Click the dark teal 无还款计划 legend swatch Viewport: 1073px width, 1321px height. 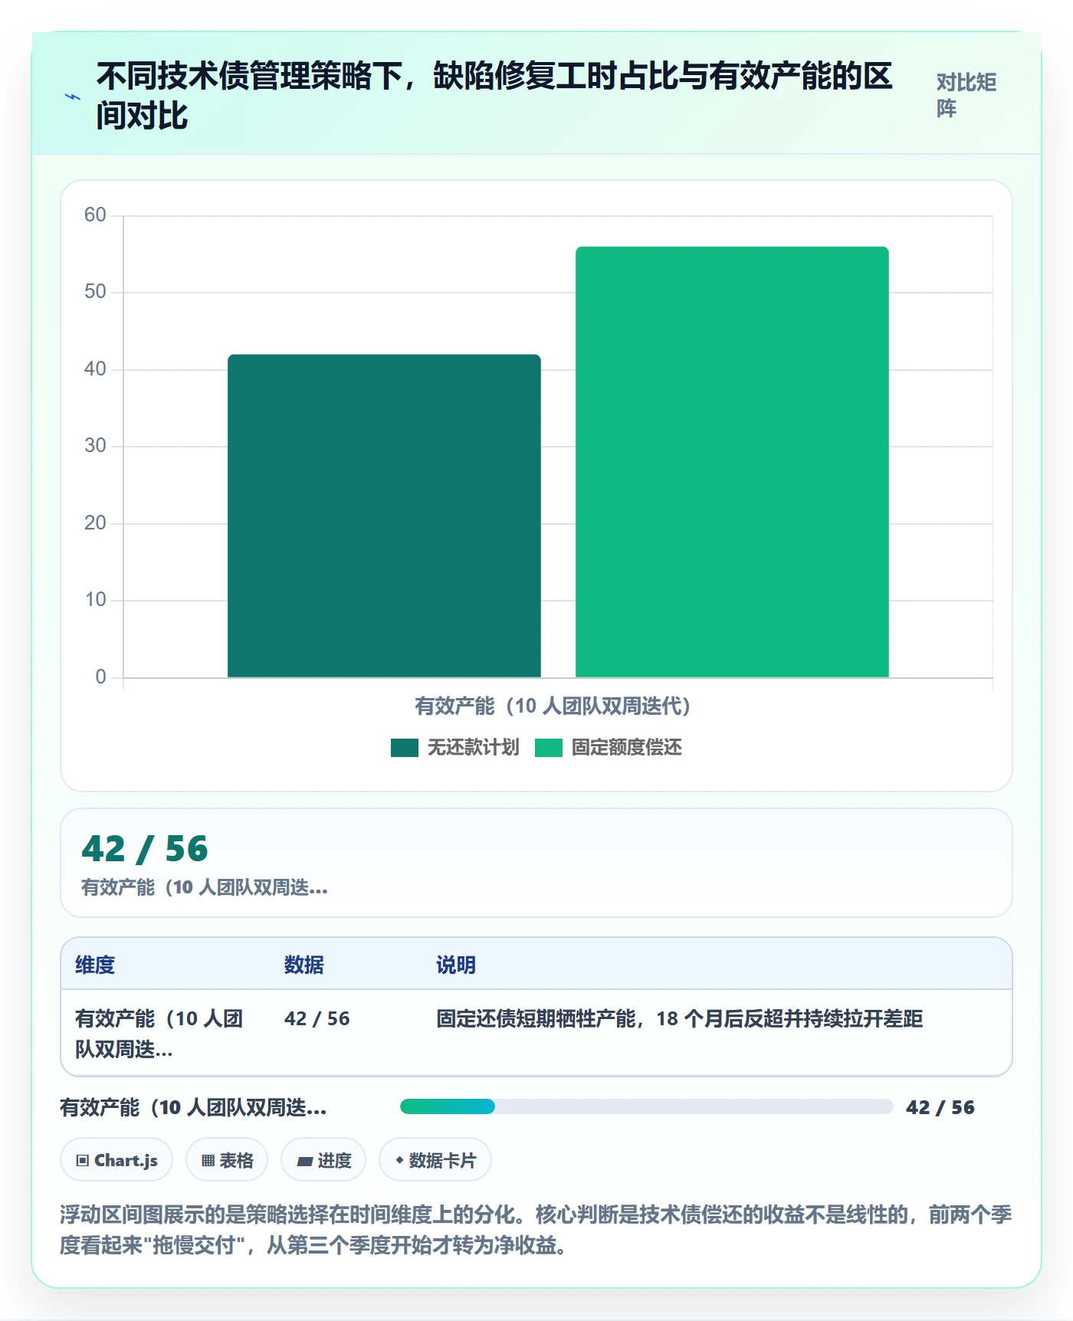404,748
